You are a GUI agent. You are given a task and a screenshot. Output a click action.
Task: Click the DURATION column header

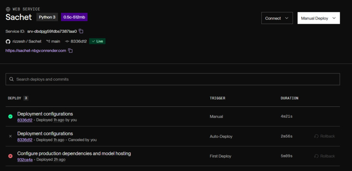(290, 98)
